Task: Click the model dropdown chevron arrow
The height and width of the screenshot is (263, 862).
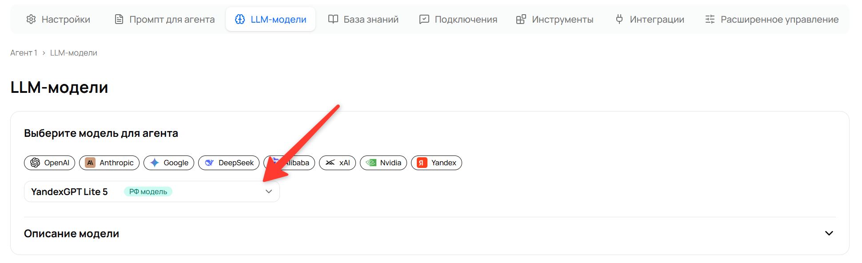Action: pyautogui.click(x=269, y=191)
